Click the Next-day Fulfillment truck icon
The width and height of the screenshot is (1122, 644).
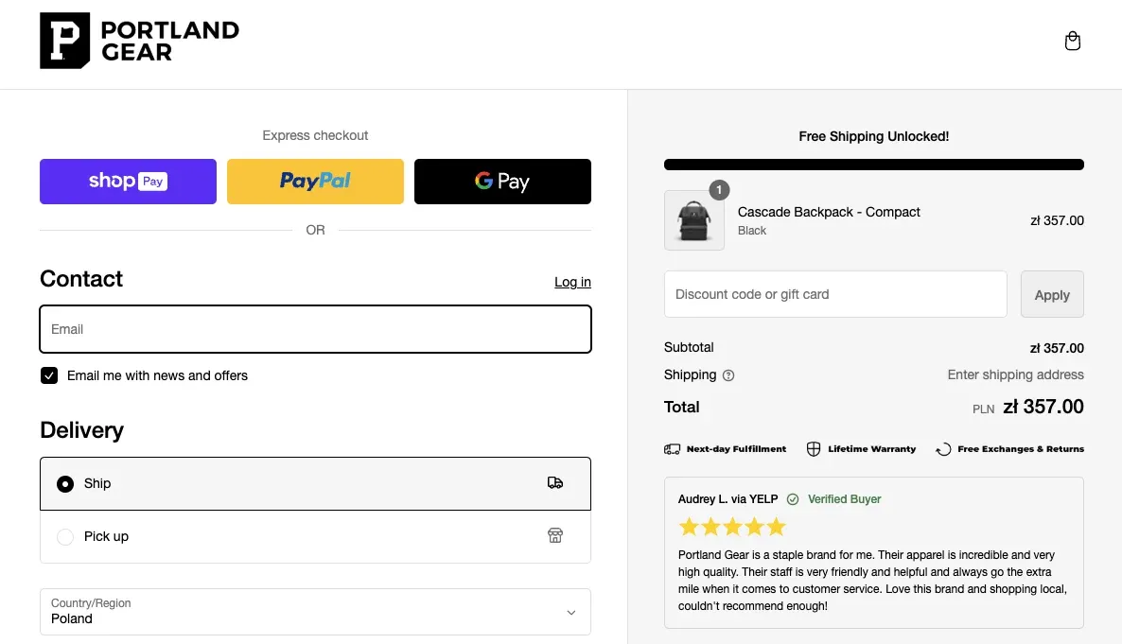(x=672, y=449)
